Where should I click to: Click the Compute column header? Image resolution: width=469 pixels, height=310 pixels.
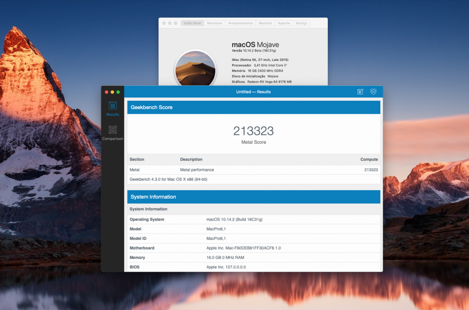tap(369, 160)
